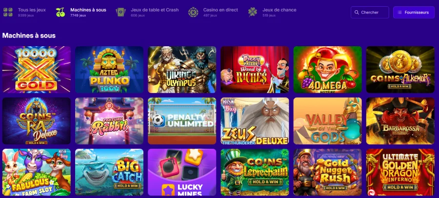Open the Vikings of Olympus slot
This screenshot has width=439, height=198.
(182, 70)
